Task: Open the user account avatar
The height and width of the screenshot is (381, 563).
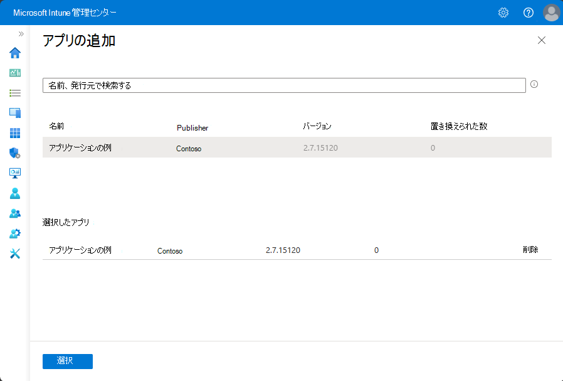Action: point(551,13)
